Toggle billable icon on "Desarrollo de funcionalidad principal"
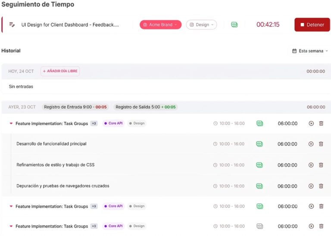Screen dimensions: 331x236 (x=259, y=144)
